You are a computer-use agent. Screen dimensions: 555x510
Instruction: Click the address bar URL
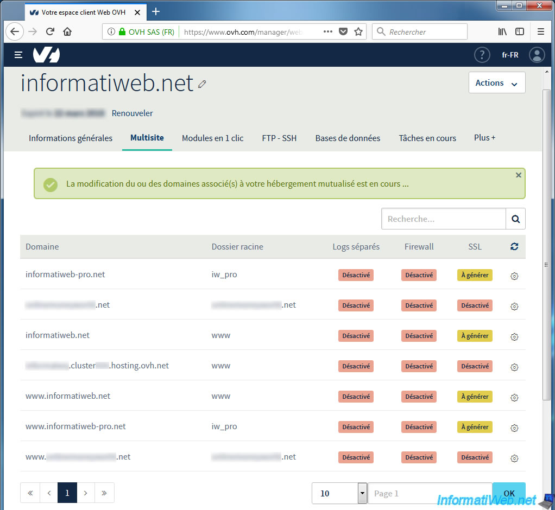[244, 32]
